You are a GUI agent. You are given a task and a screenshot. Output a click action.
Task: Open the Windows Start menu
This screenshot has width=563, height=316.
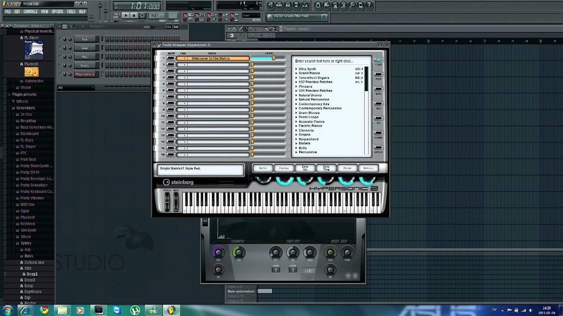pos(7,310)
